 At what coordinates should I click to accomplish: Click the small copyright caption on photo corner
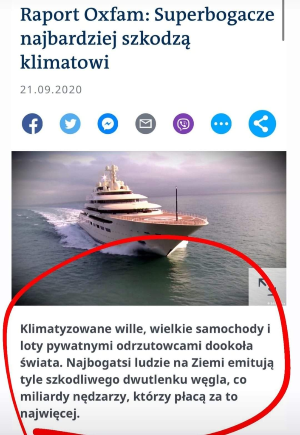click(276, 303)
